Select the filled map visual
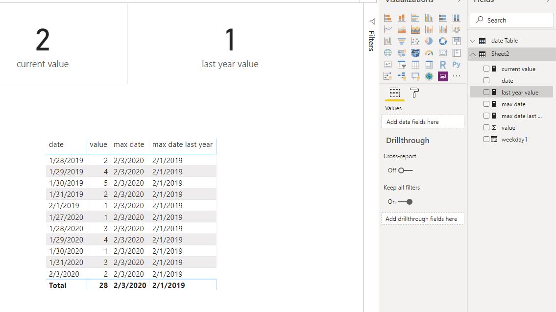 tap(401, 53)
